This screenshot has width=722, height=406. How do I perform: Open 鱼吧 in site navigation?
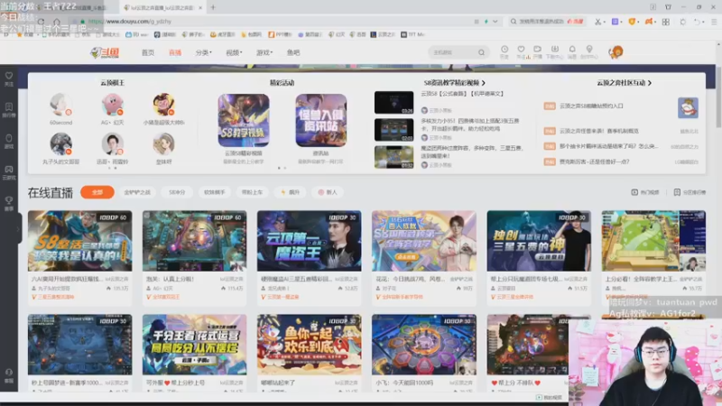point(293,52)
